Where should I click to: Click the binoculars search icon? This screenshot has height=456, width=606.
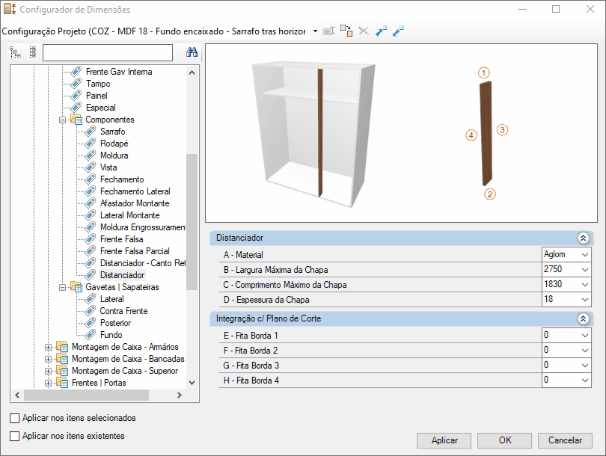coord(192,52)
